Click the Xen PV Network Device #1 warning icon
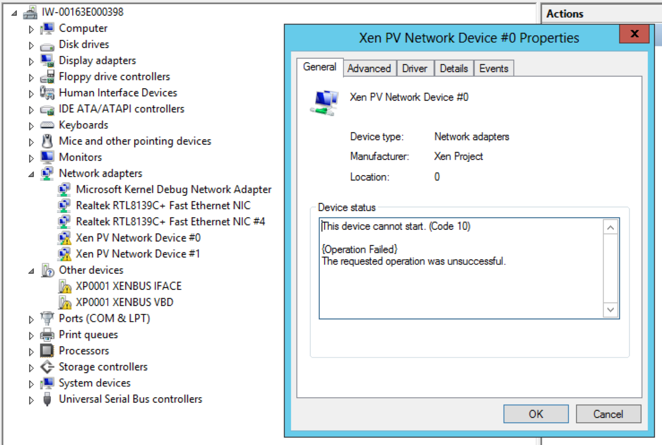This screenshot has height=445, width=662. pos(64,254)
